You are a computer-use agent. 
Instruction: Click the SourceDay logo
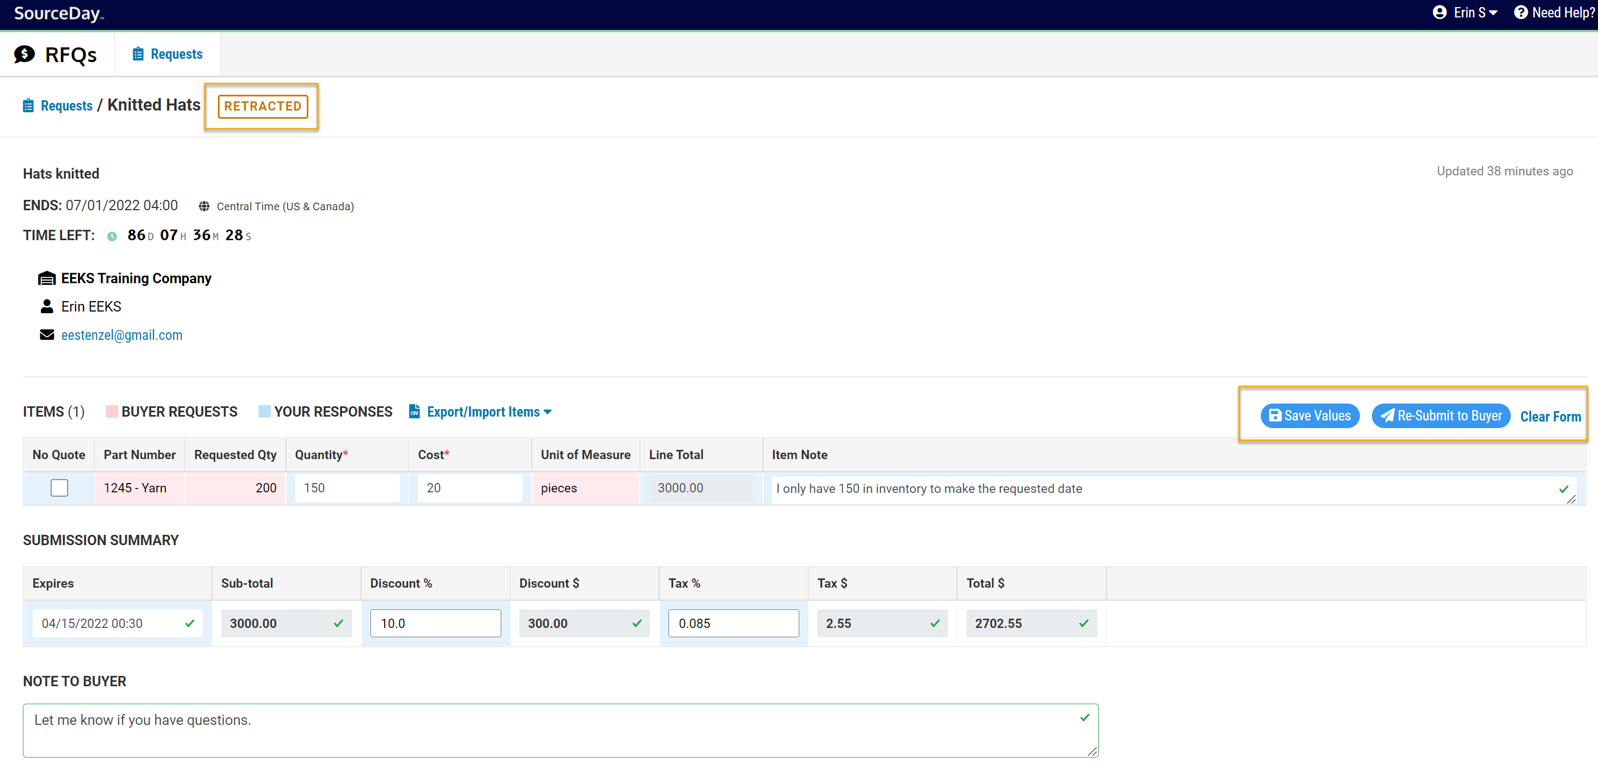(x=58, y=13)
